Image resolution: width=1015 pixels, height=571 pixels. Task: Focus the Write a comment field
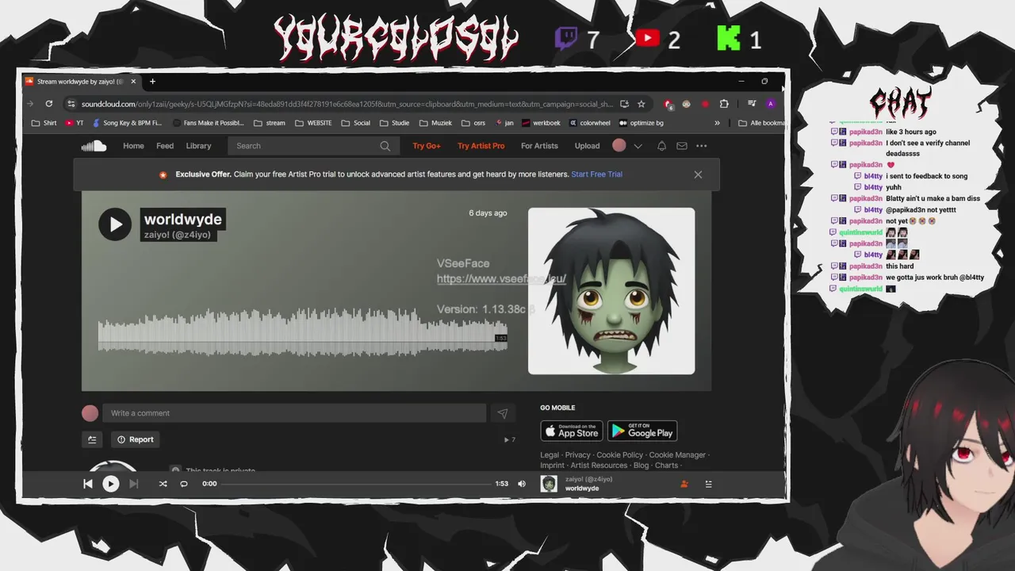[x=294, y=413]
